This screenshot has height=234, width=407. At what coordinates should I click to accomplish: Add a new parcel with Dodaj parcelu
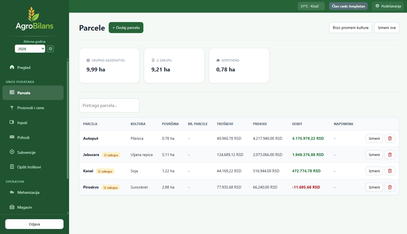pyautogui.click(x=126, y=28)
